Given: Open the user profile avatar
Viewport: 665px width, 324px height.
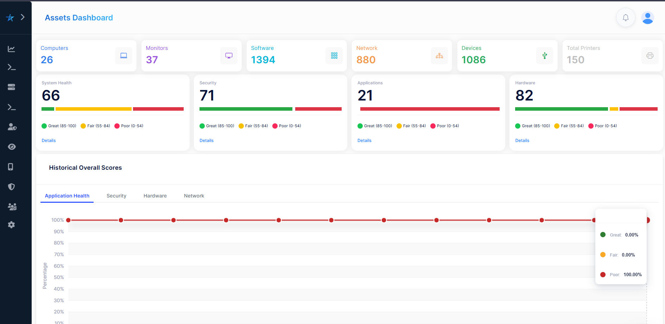Looking at the screenshot, I should 647,18.
